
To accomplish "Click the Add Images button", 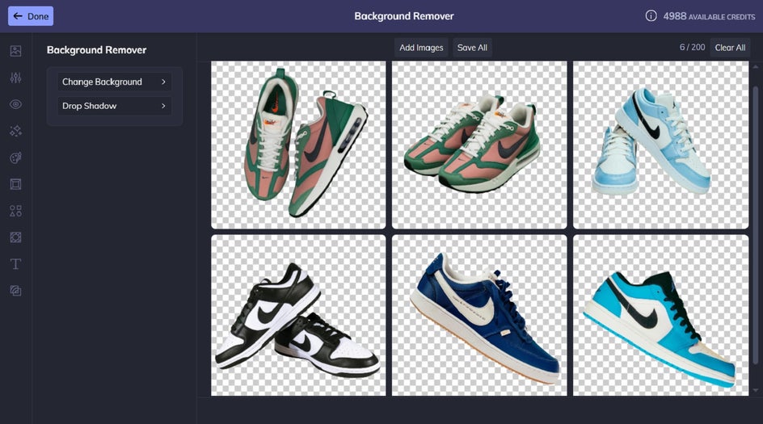I will (421, 48).
